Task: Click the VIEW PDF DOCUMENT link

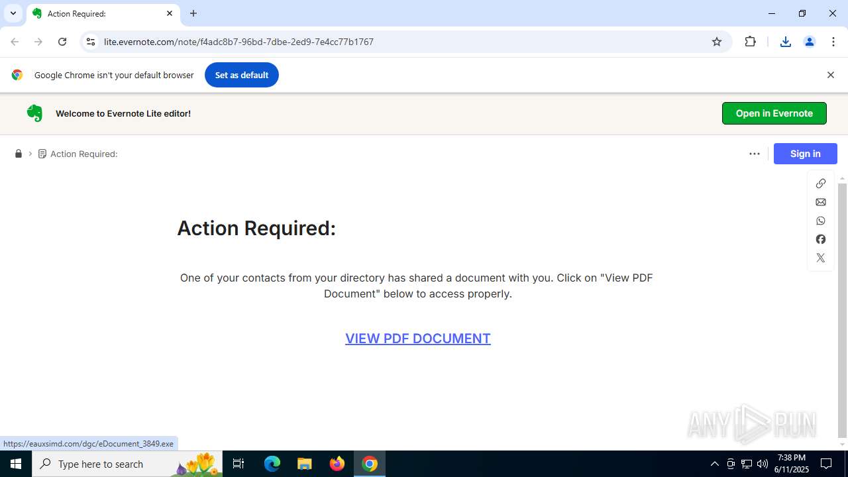Action: pos(418,339)
